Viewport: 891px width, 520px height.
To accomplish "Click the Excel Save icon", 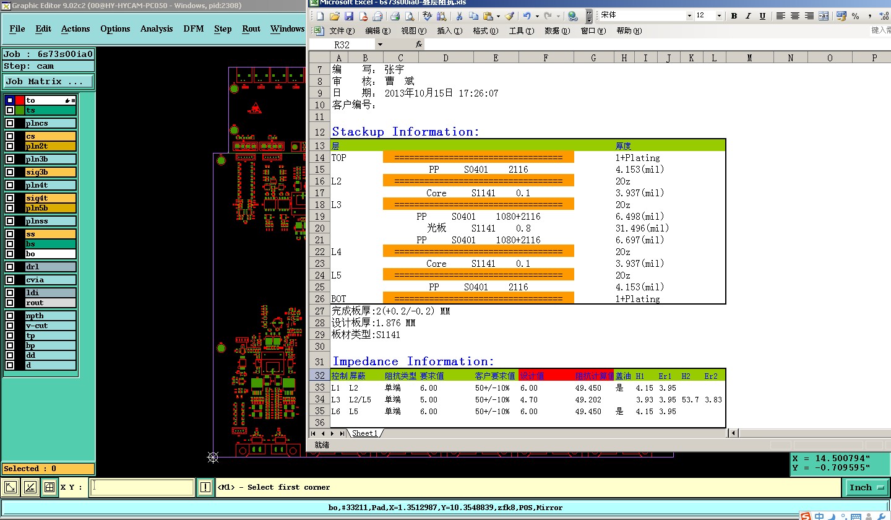I will pyautogui.click(x=349, y=16).
